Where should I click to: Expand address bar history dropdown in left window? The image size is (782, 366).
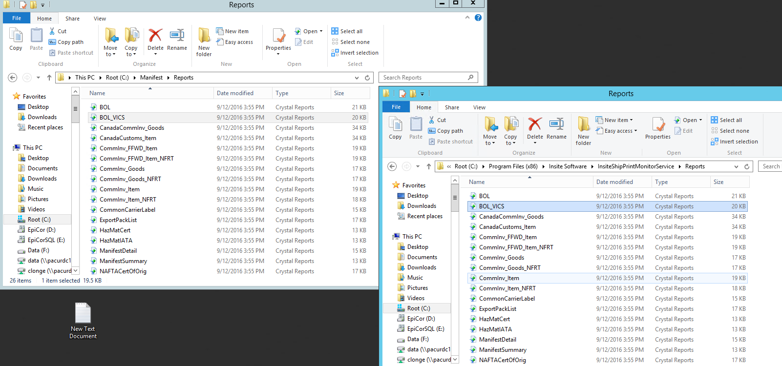pyautogui.click(x=357, y=78)
